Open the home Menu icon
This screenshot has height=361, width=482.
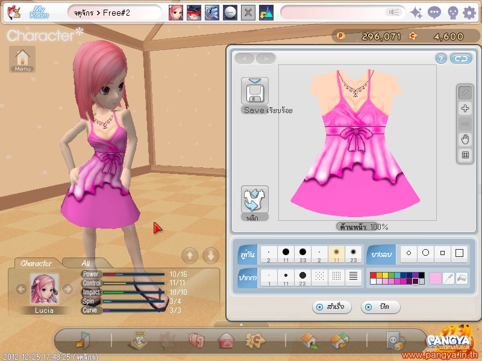(x=22, y=59)
